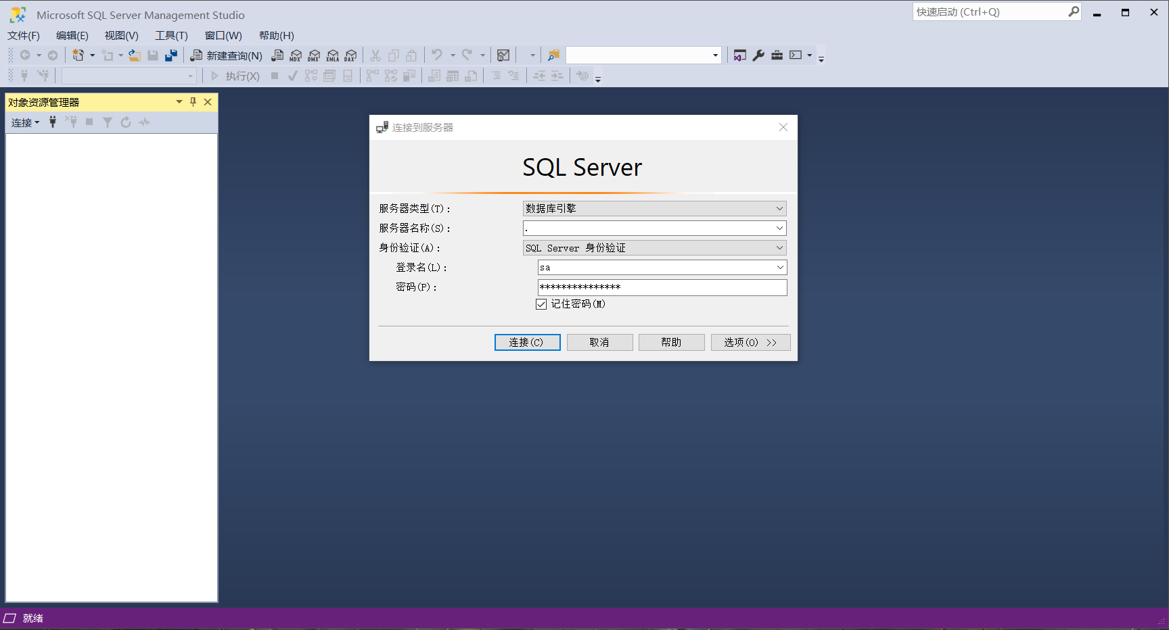Save the current item with the floppy icon
The height and width of the screenshot is (630, 1169).
152,55
